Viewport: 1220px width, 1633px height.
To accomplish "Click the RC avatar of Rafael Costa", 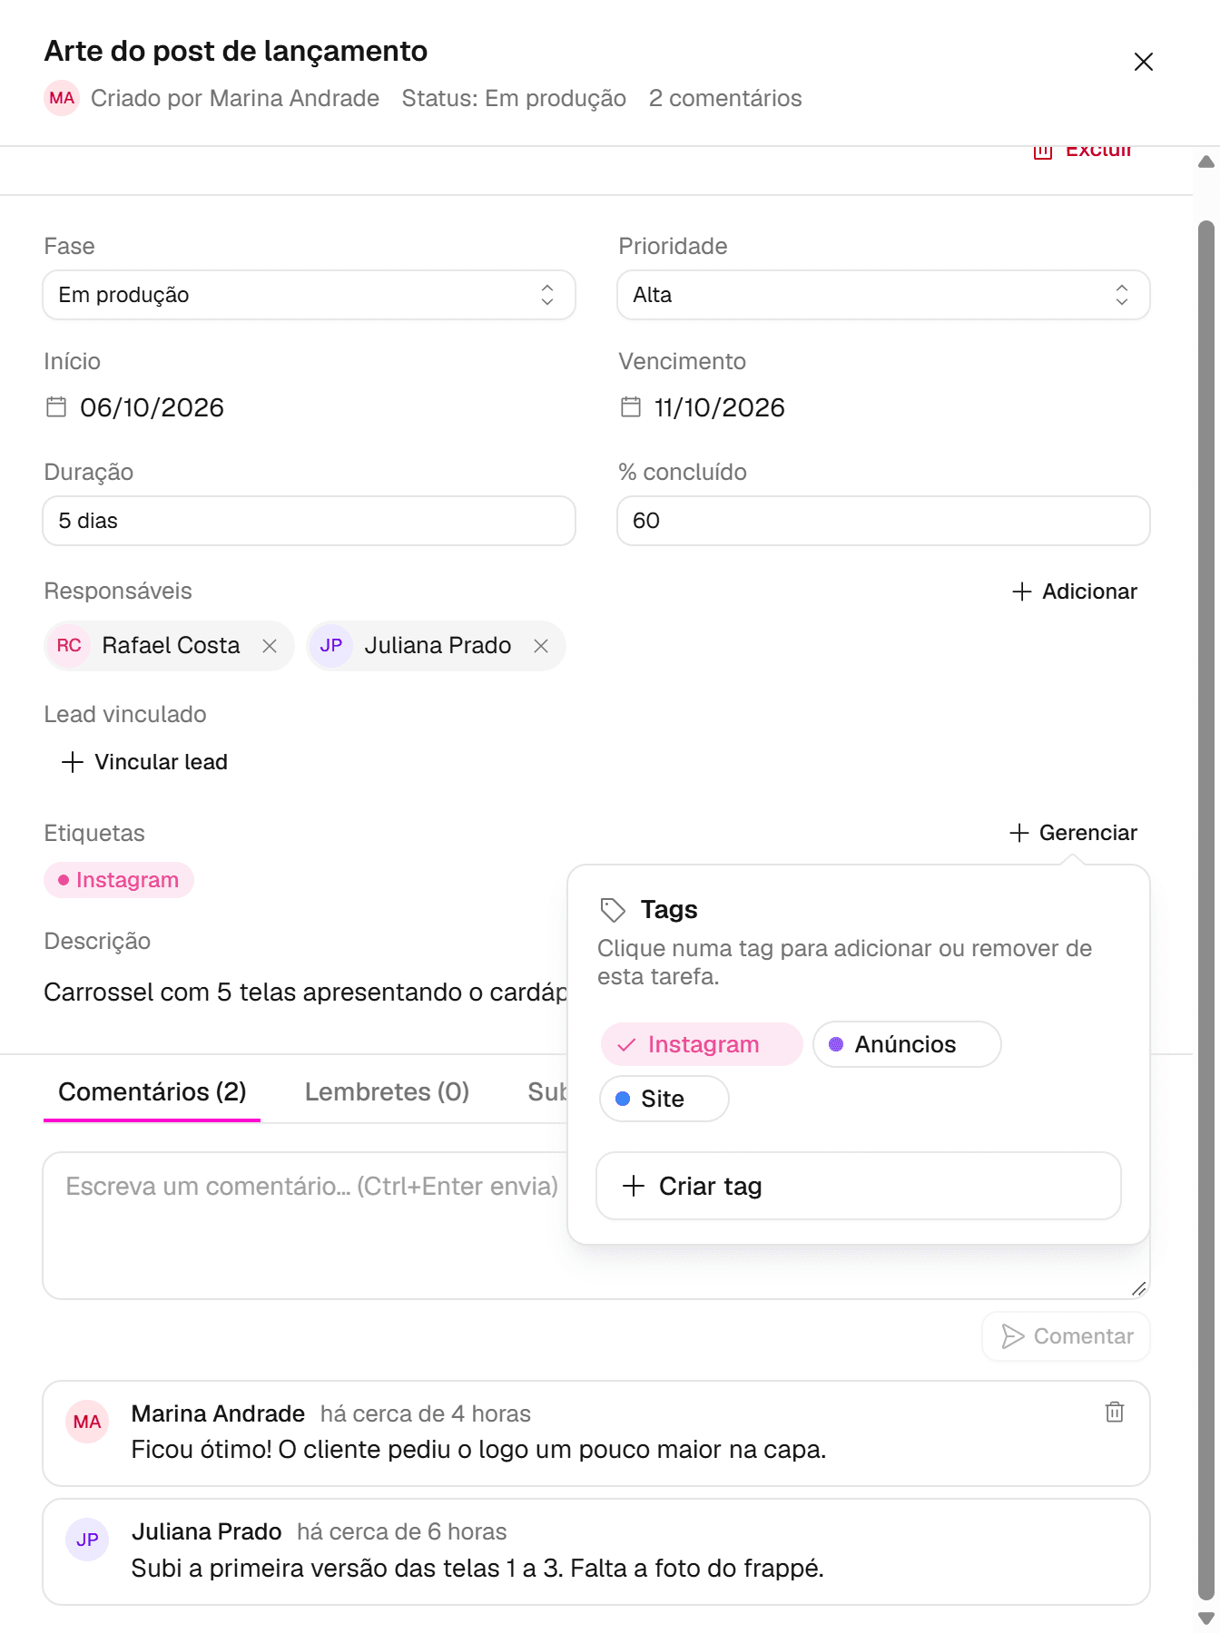I will (69, 646).
